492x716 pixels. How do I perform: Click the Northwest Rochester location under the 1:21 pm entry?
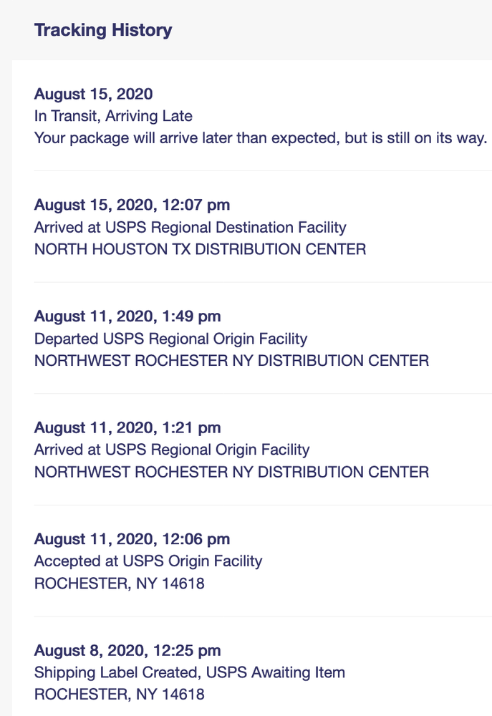[x=231, y=472]
